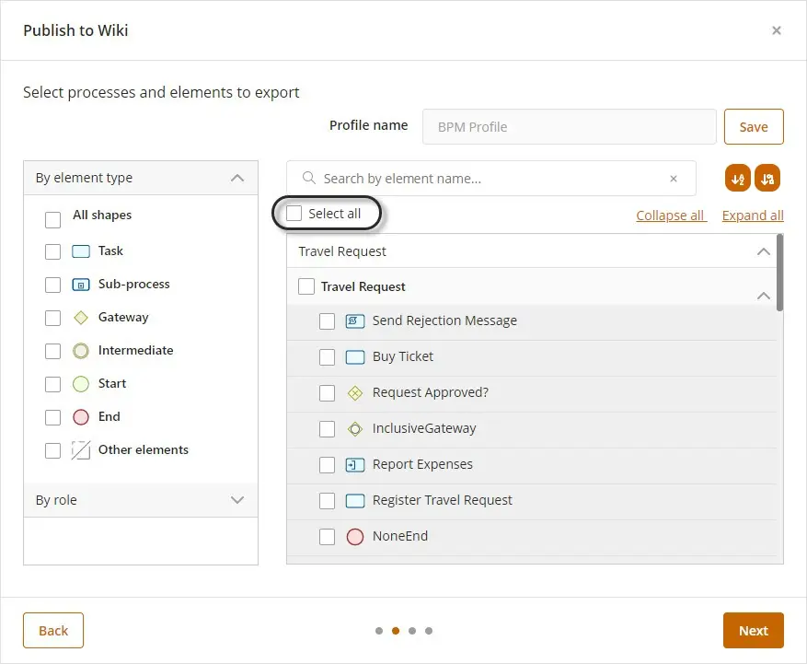
Task: Tick the Other elements checkbox
Action: [52, 450]
